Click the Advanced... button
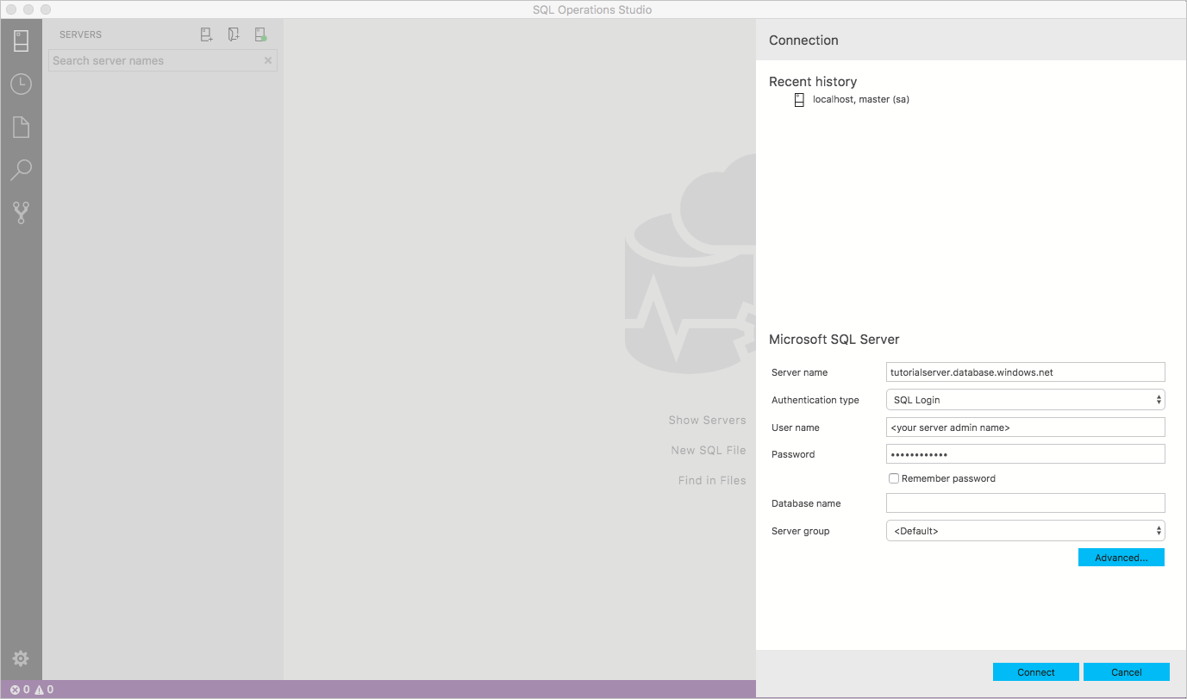 tap(1121, 558)
